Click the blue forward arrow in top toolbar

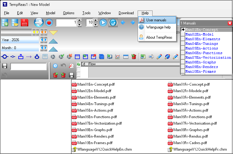tap(133, 23)
